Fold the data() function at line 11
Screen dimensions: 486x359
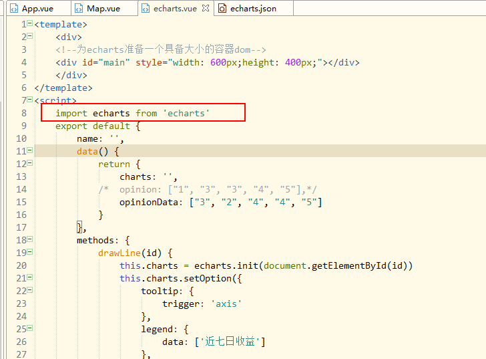[30, 150]
